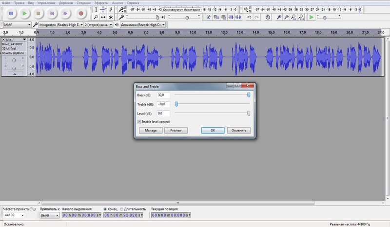The width and height of the screenshot is (390, 227).
Task: Click the Record button in the transport toolbar
Action: [x=81, y=13]
